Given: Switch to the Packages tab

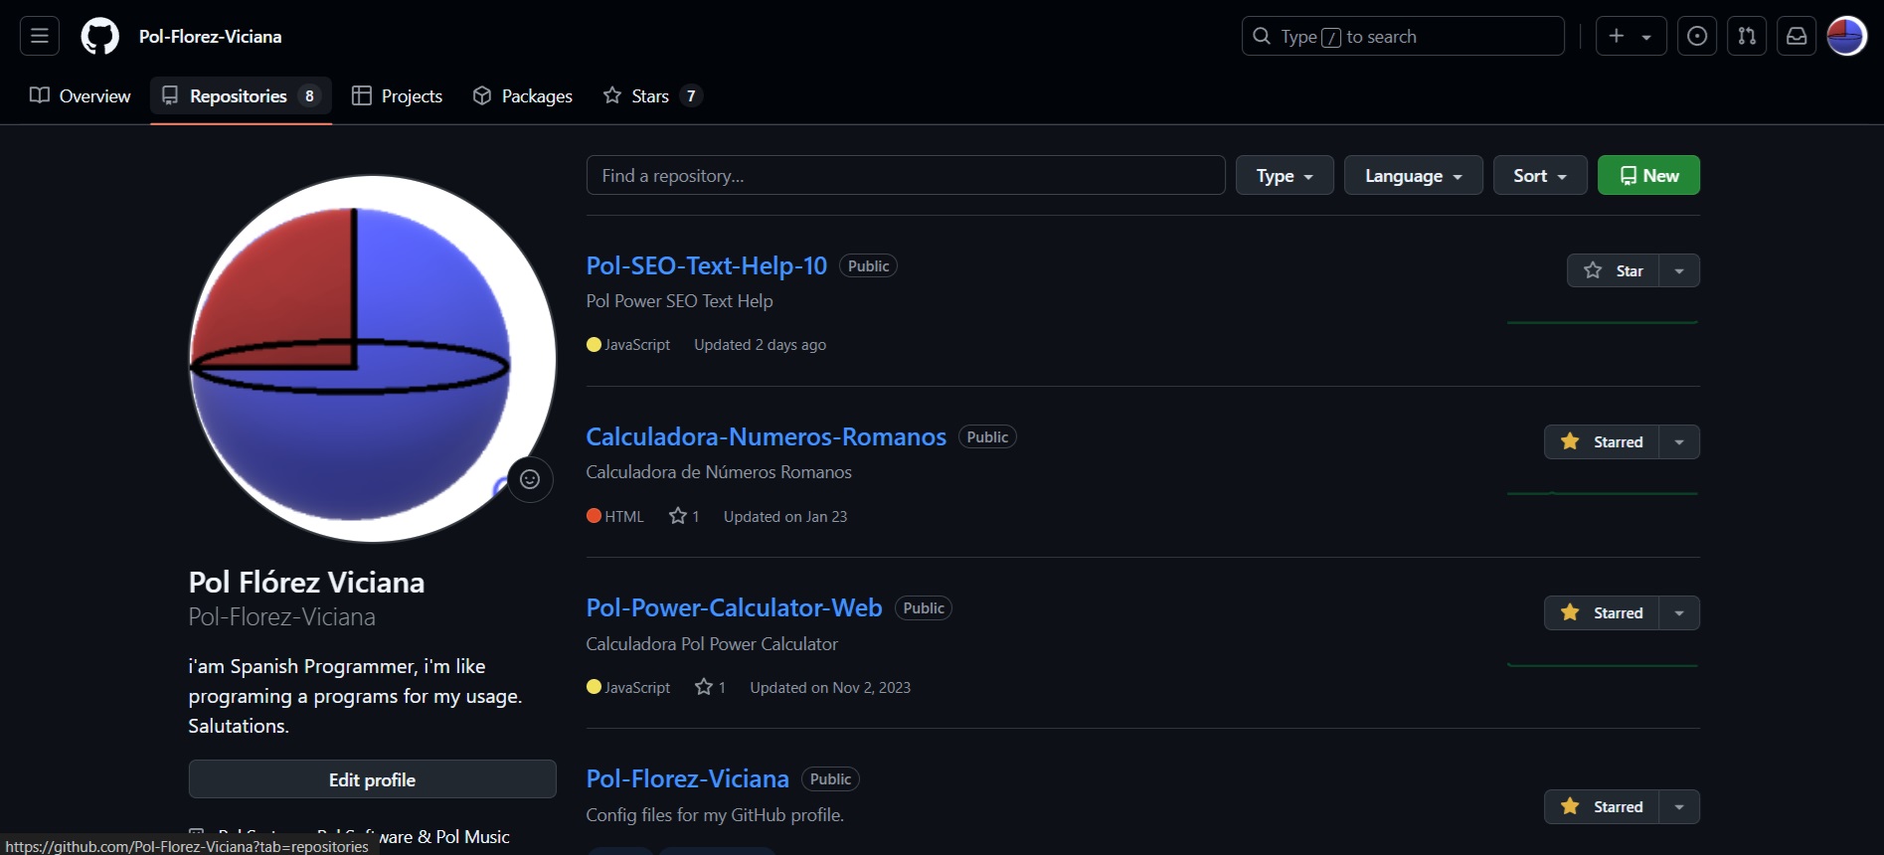Looking at the screenshot, I should (522, 95).
